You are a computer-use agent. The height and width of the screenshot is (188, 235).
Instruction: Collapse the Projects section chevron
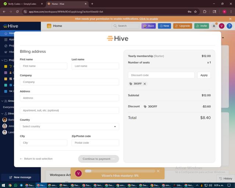(2, 60)
